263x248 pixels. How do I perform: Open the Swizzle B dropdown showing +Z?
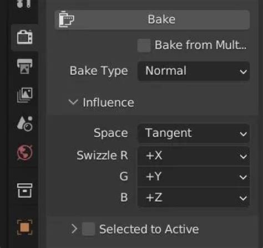click(x=194, y=198)
